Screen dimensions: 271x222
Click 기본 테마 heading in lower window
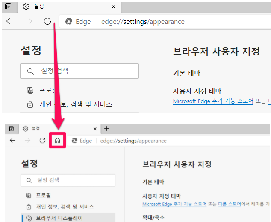point(153,182)
